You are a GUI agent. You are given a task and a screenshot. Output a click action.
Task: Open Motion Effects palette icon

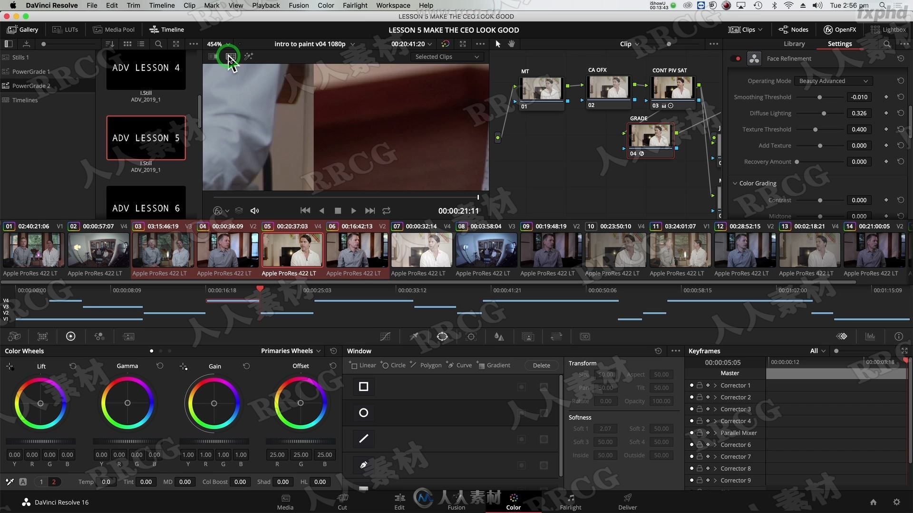[128, 336]
